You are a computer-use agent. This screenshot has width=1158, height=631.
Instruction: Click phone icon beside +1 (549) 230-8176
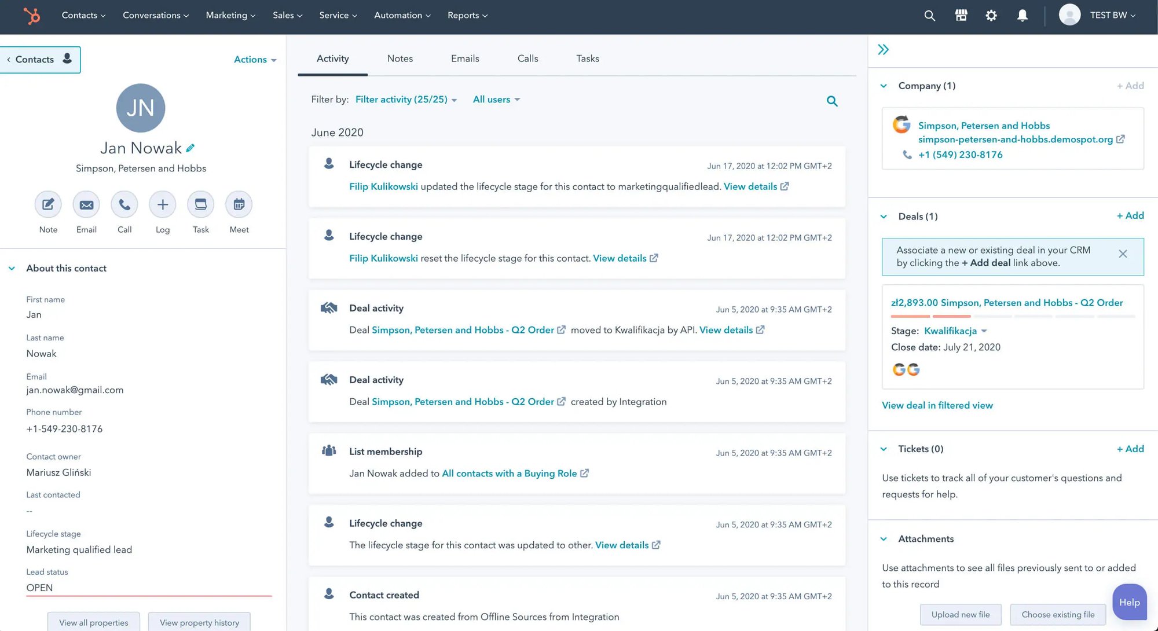[x=907, y=155]
